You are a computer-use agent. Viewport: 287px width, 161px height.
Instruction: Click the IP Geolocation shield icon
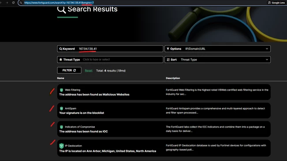click(62, 146)
